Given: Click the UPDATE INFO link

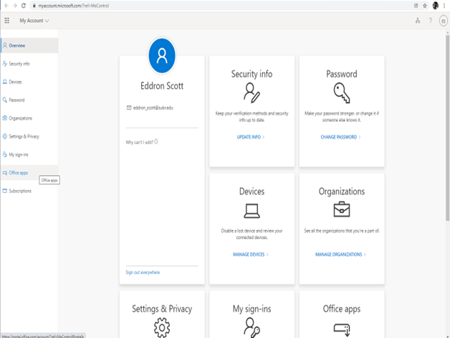Looking at the screenshot, I should coord(251,137).
